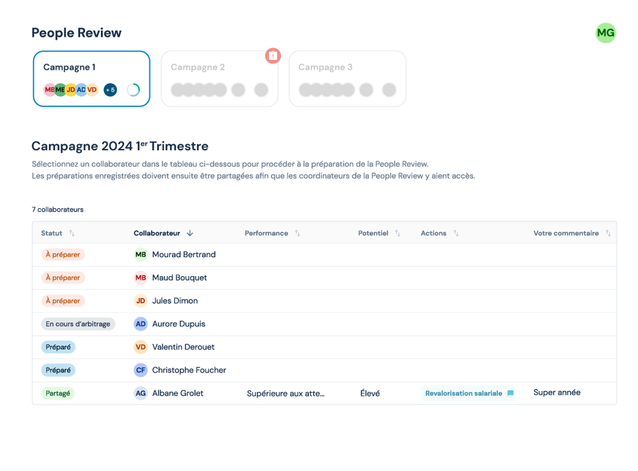
Task: Click the AD avatar beside Aurore Dupuis
Action: coord(141,324)
